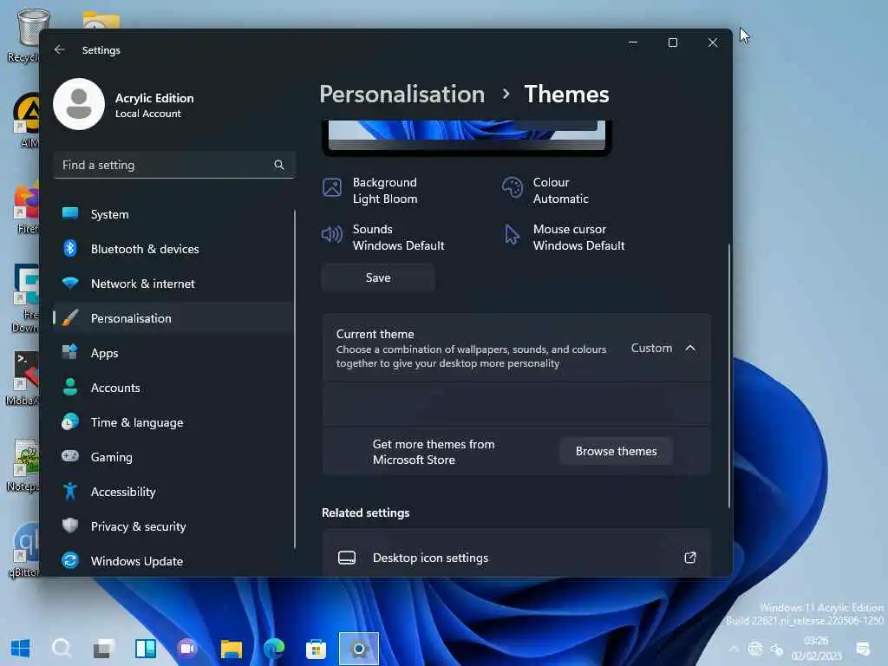Image resolution: width=888 pixels, height=666 pixels.
Task: Click the theme preview thumbnail
Action: [467, 136]
